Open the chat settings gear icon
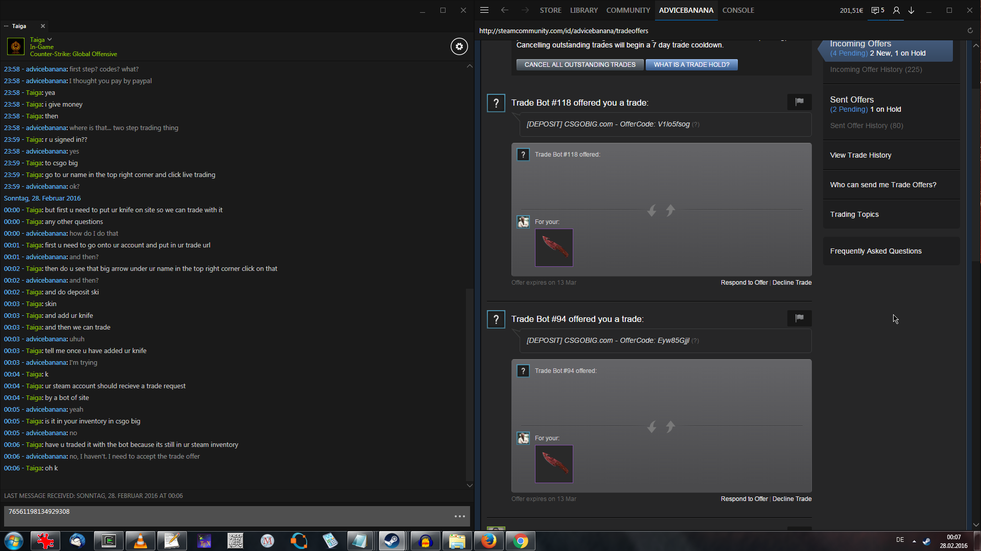 [459, 46]
